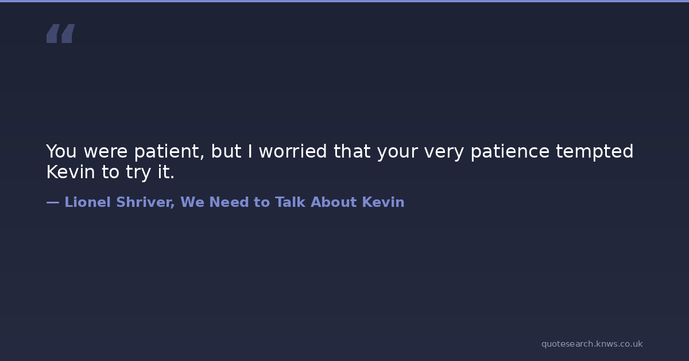689x361 pixels.
Task: Click the large quotation mark icon
Action: [60, 34]
